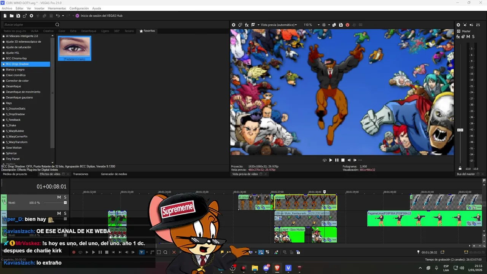
Task: Click the red V icon in the preview toolbar
Action: tap(347, 25)
